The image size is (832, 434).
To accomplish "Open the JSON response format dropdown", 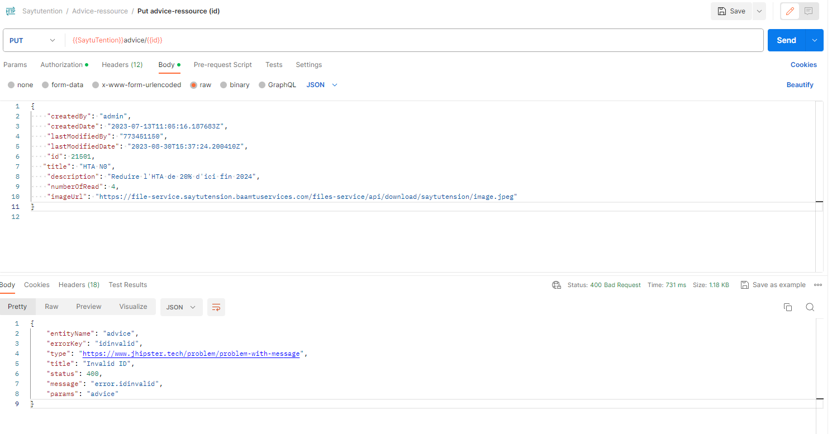I will point(181,307).
